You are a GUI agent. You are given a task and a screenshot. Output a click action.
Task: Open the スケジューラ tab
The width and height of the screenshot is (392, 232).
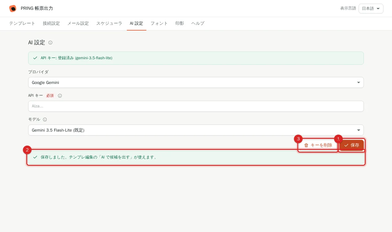pyautogui.click(x=109, y=24)
